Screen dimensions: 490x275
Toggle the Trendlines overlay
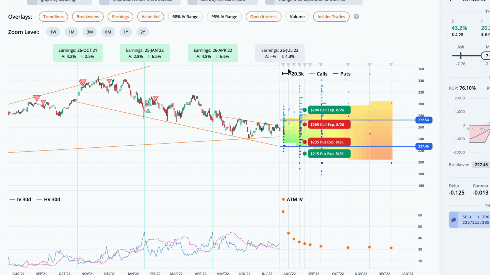pos(53,17)
